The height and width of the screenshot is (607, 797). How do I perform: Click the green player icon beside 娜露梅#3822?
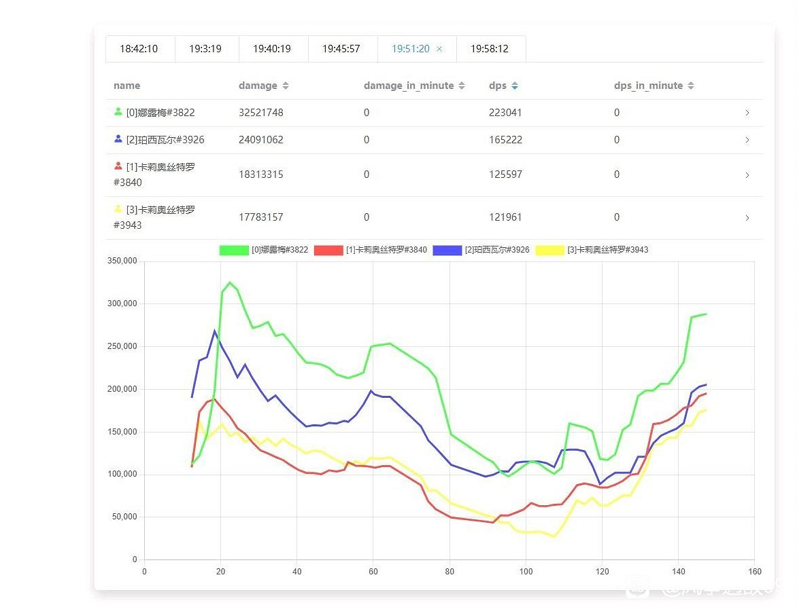click(x=117, y=110)
